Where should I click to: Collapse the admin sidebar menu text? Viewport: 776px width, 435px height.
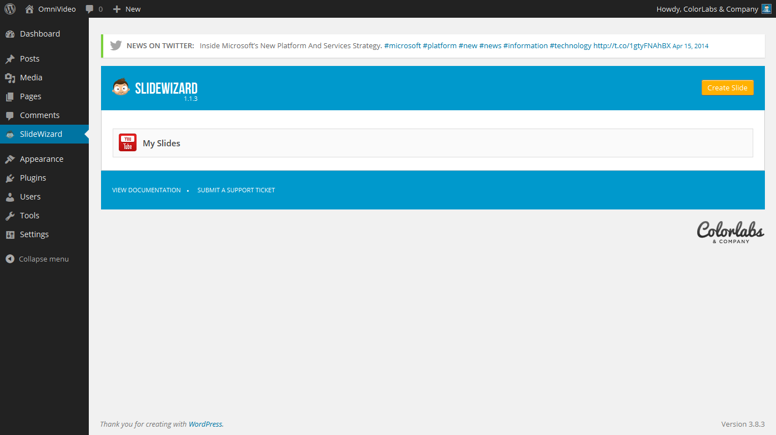(44, 259)
